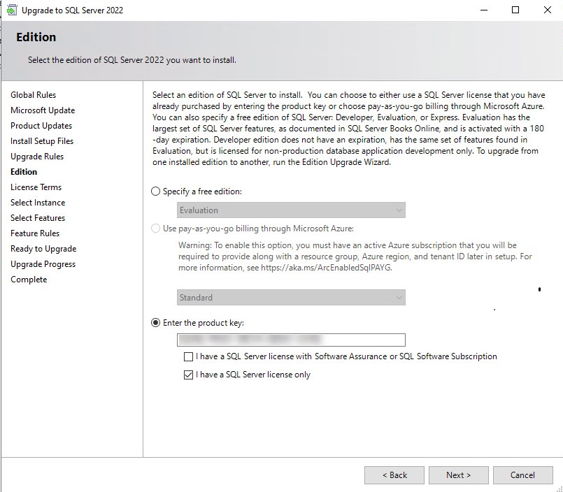Expand the Standard pay-as-you-go edition dropdown
Viewport: 563px width, 492px height.
coord(291,298)
